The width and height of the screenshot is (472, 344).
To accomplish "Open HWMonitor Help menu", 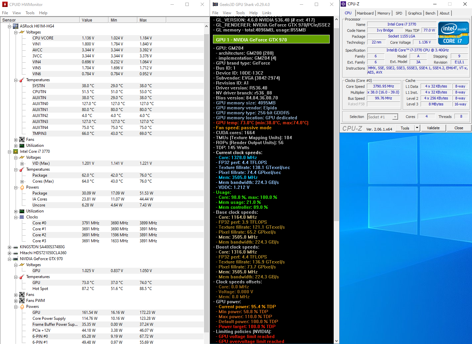I will [x=43, y=13].
